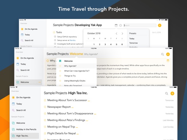
Task: Click the Search field in Yak App window
Action: coord(140,25)
